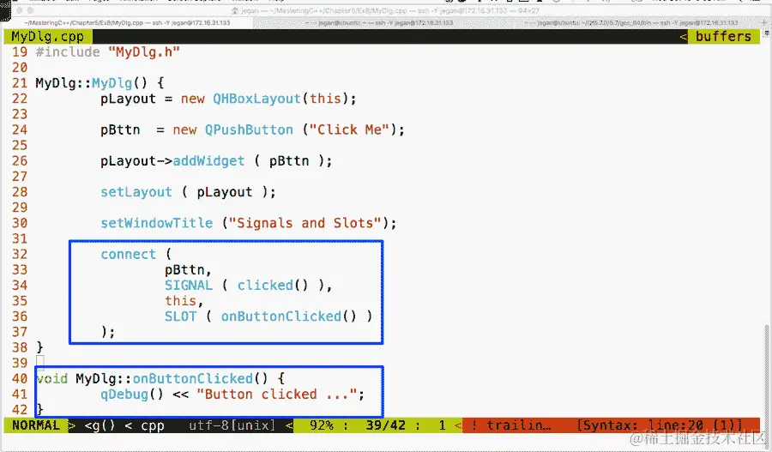Click the cpp filetype in statusline

tap(152, 425)
